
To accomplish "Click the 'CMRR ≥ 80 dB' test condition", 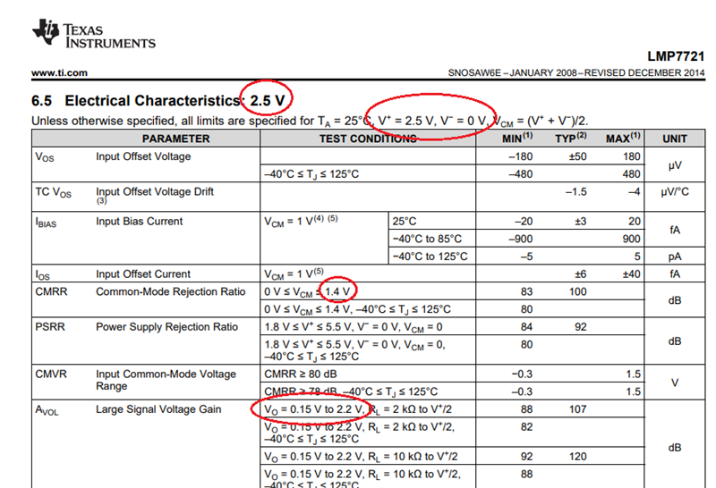I will pos(301,374).
